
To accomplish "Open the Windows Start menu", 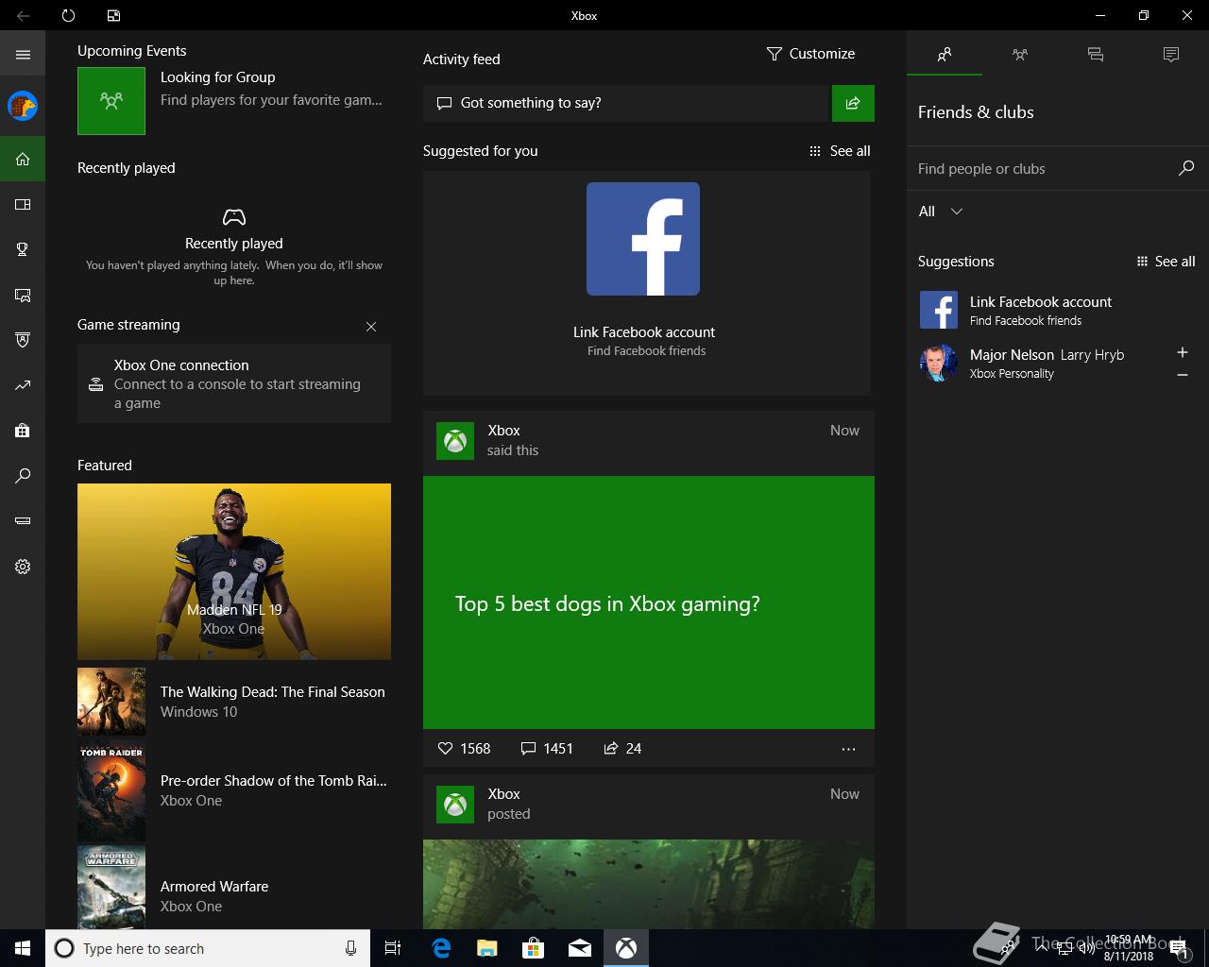I will pos(23,948).
